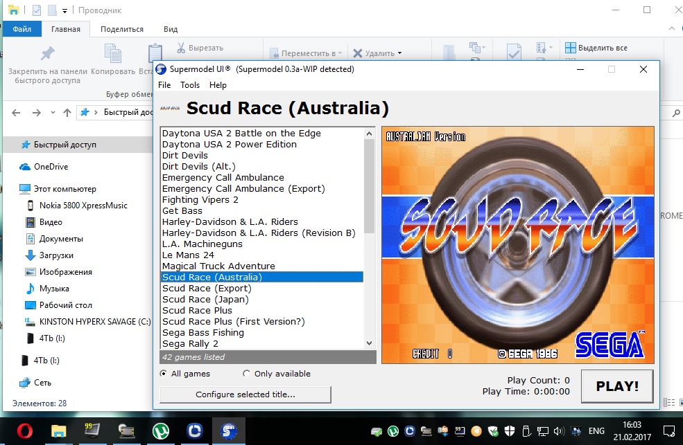
Task: Click the Этот компьютер monitor icon
Action: 25,189
